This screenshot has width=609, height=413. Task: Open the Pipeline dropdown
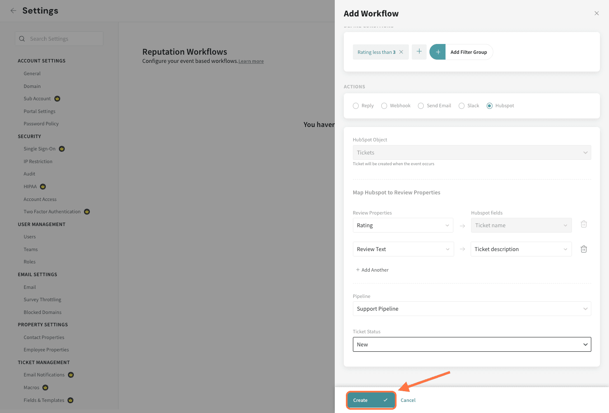pos(471,309)
